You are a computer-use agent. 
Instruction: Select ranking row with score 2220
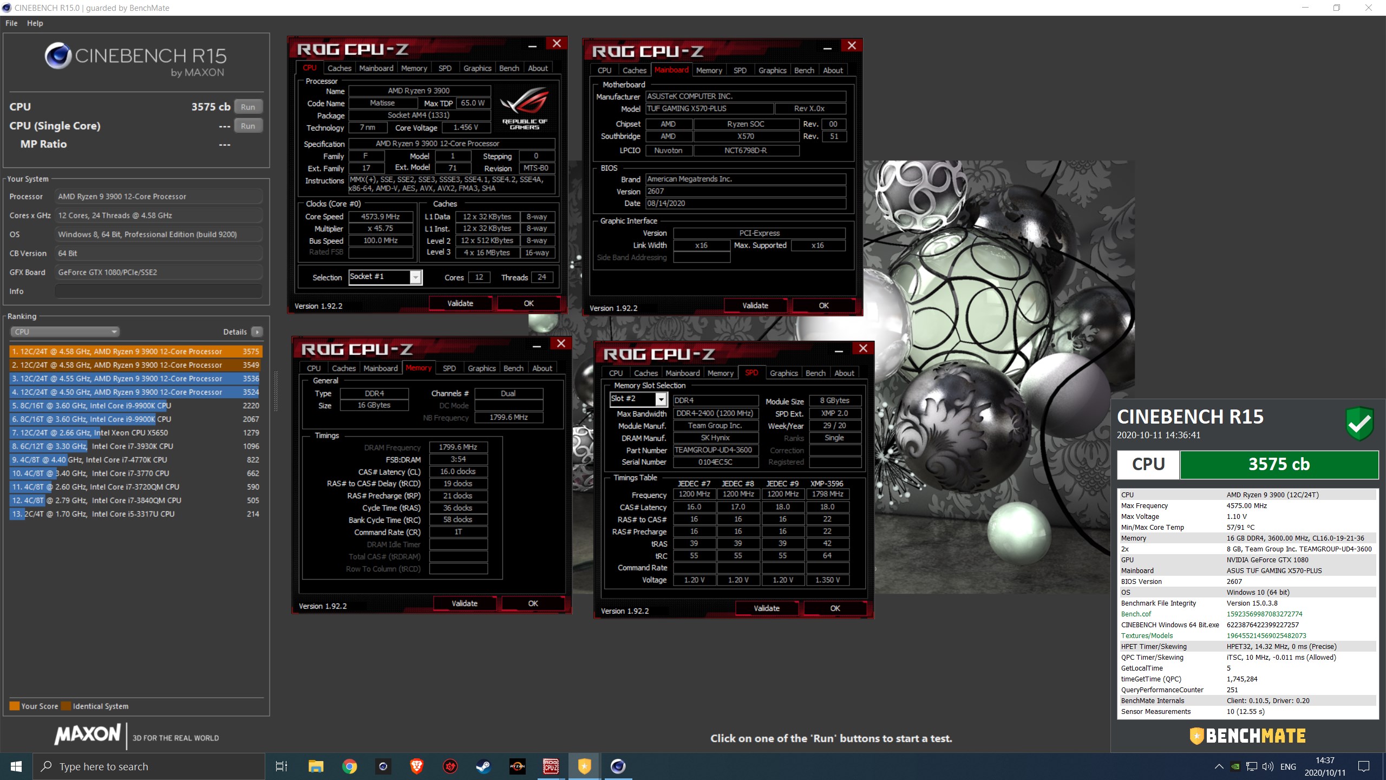point(136,406)
